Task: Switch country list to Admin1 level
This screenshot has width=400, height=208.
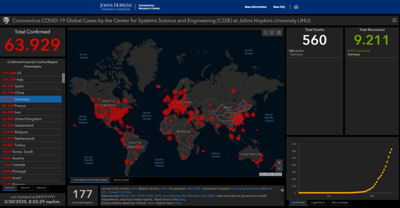Action: click(25, 188)
